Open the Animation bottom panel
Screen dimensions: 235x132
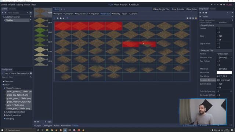coord(66,125)
